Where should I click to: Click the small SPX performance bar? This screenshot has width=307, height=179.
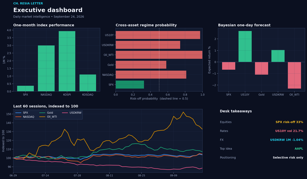click(25, 89)
